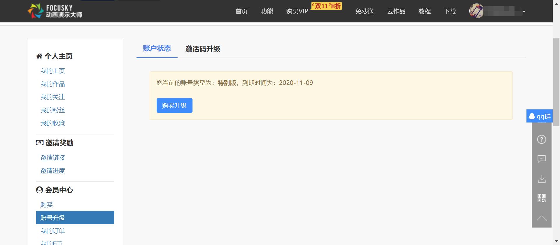This screenshot has width=560, height=245.
Task: Open 我的粉丝 link in sidebar
Action: 52,110
